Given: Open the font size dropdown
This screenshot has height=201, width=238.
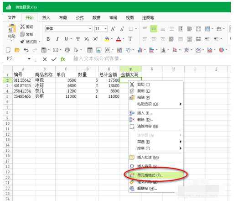Looking at the screenshot, I should 105,29.
